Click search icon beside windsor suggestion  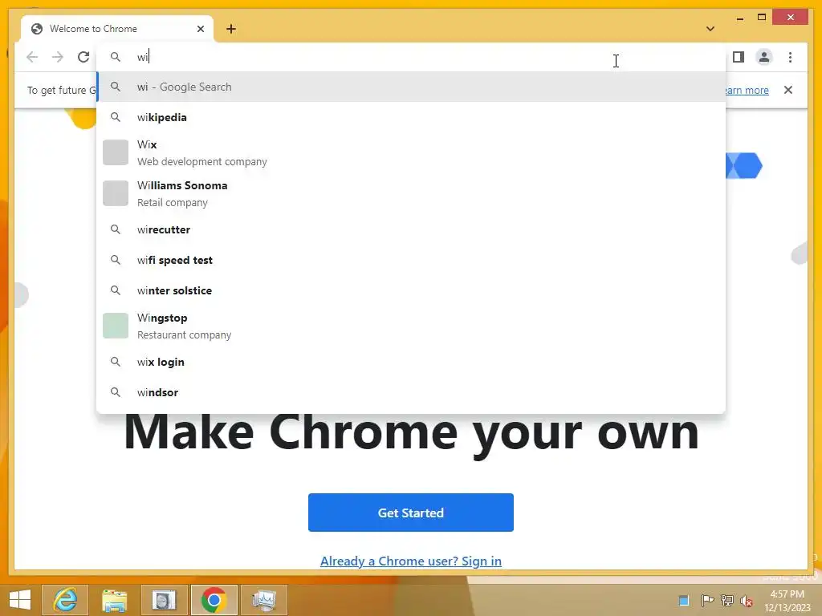click(x=116, y=392)
